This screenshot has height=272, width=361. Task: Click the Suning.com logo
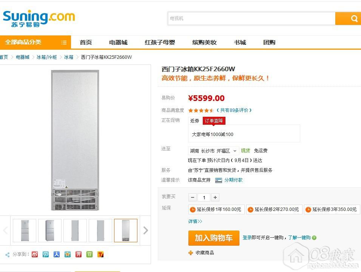[x=39, y=18]
